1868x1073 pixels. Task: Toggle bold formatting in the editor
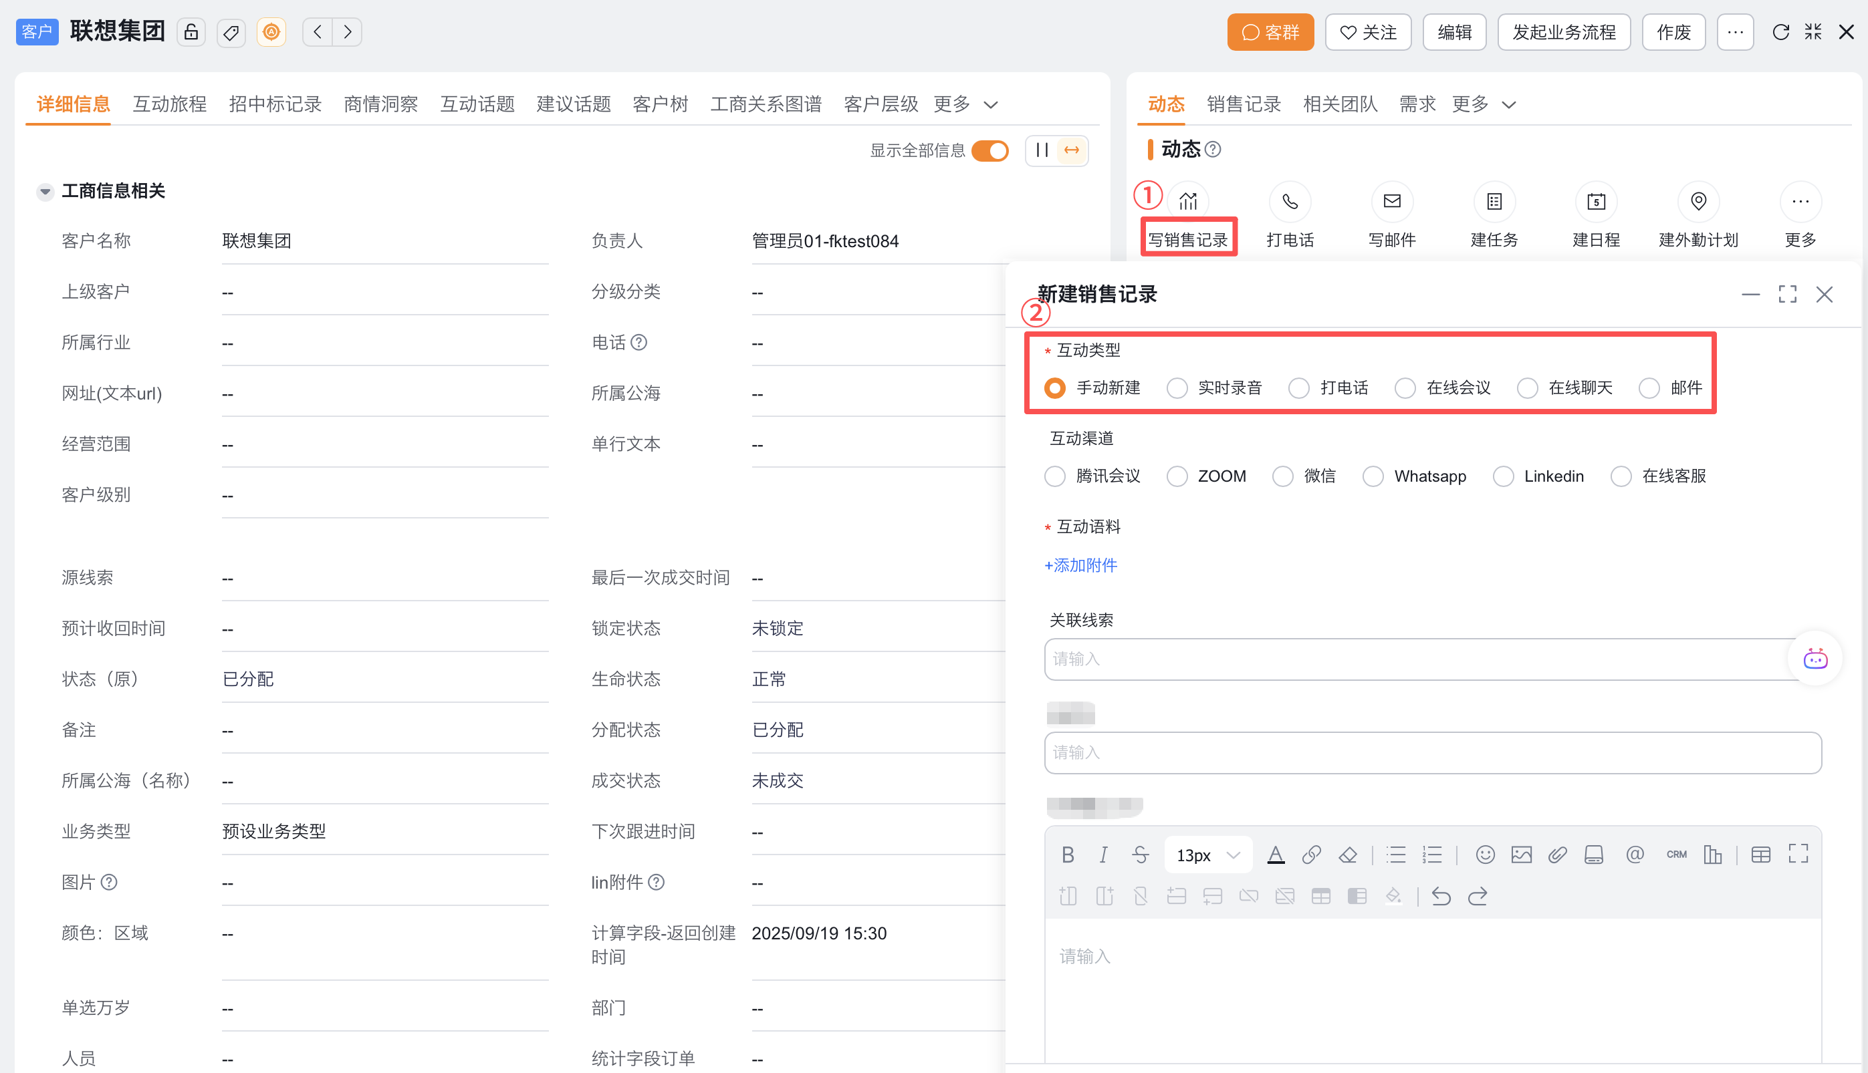pyautogui.click(x=1067, y=855)
